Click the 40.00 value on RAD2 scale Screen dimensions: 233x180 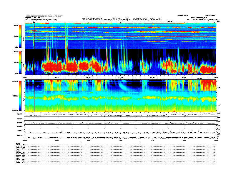pos(16,26)
